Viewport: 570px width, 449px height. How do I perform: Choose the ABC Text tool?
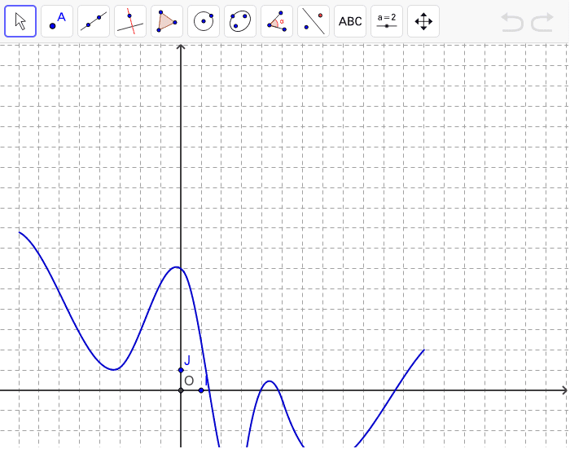click(x=350, y=21)
